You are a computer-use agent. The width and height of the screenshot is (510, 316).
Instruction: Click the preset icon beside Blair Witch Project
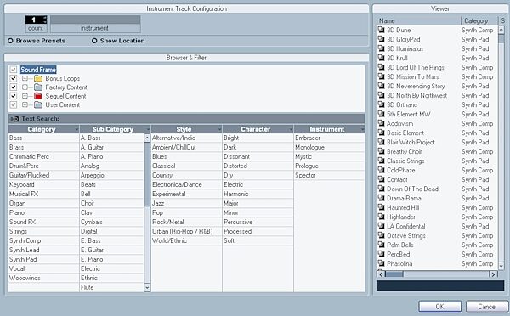click(x=381, y=142)
